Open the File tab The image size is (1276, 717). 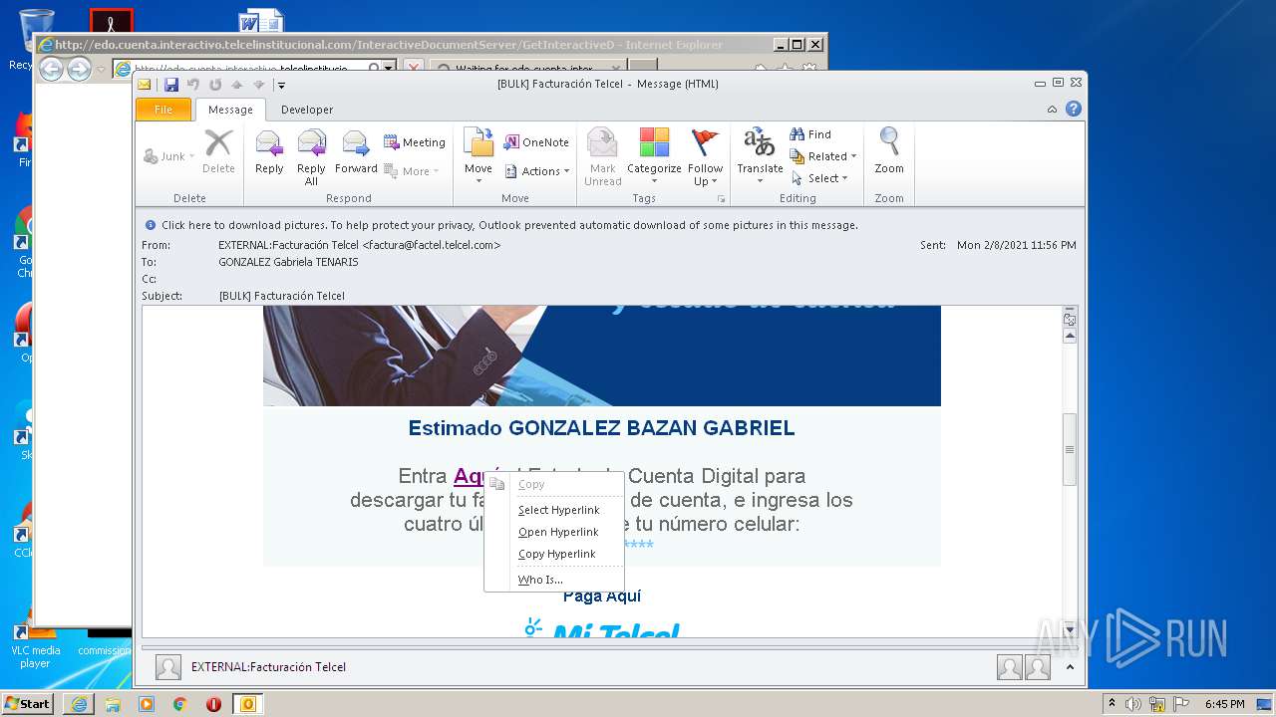pos(162,110)
